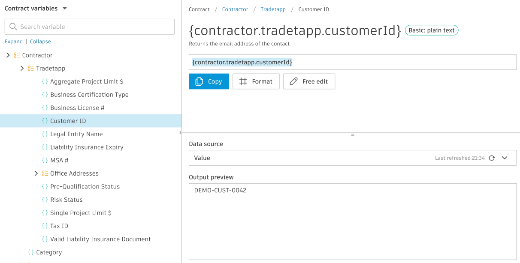Click the Collapse link above the tree
The image size is (520, 263).
(x=40, y=41)
